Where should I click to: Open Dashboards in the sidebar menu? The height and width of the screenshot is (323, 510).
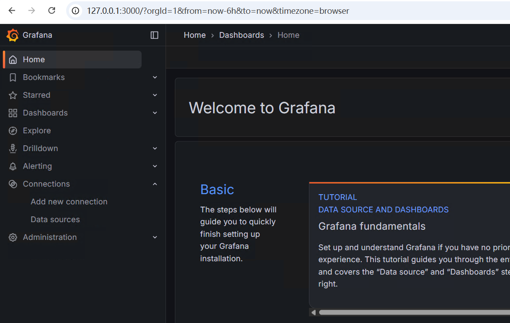pos(45,113)
